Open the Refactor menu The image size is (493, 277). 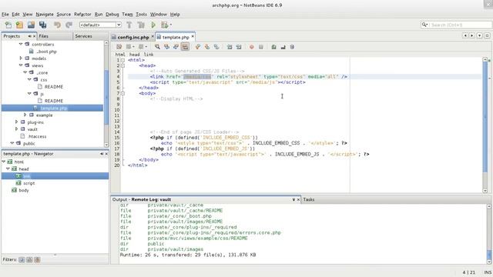tap(82, 15)
